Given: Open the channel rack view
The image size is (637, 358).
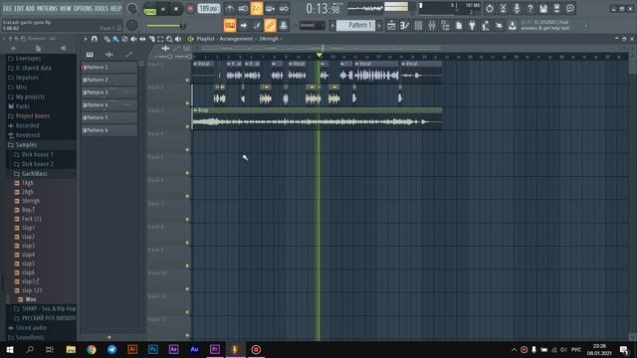Looking at the screenshot, I should (x=418, y=26).
